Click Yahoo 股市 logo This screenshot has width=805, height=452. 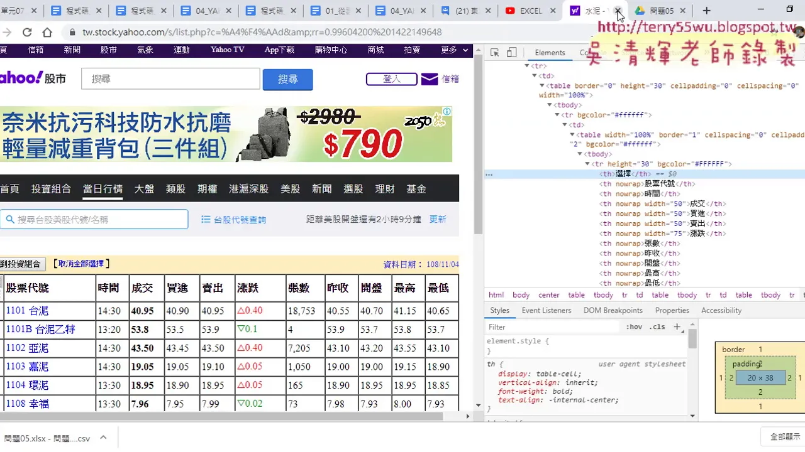point(33,78)
